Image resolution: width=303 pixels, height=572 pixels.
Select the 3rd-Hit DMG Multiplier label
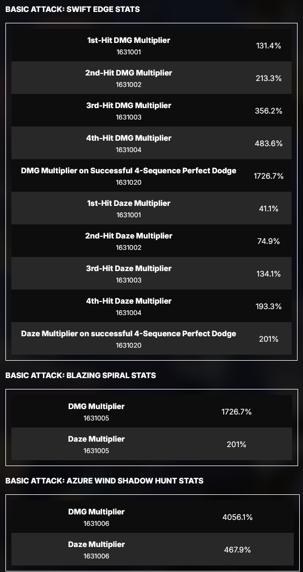[128, 105]
